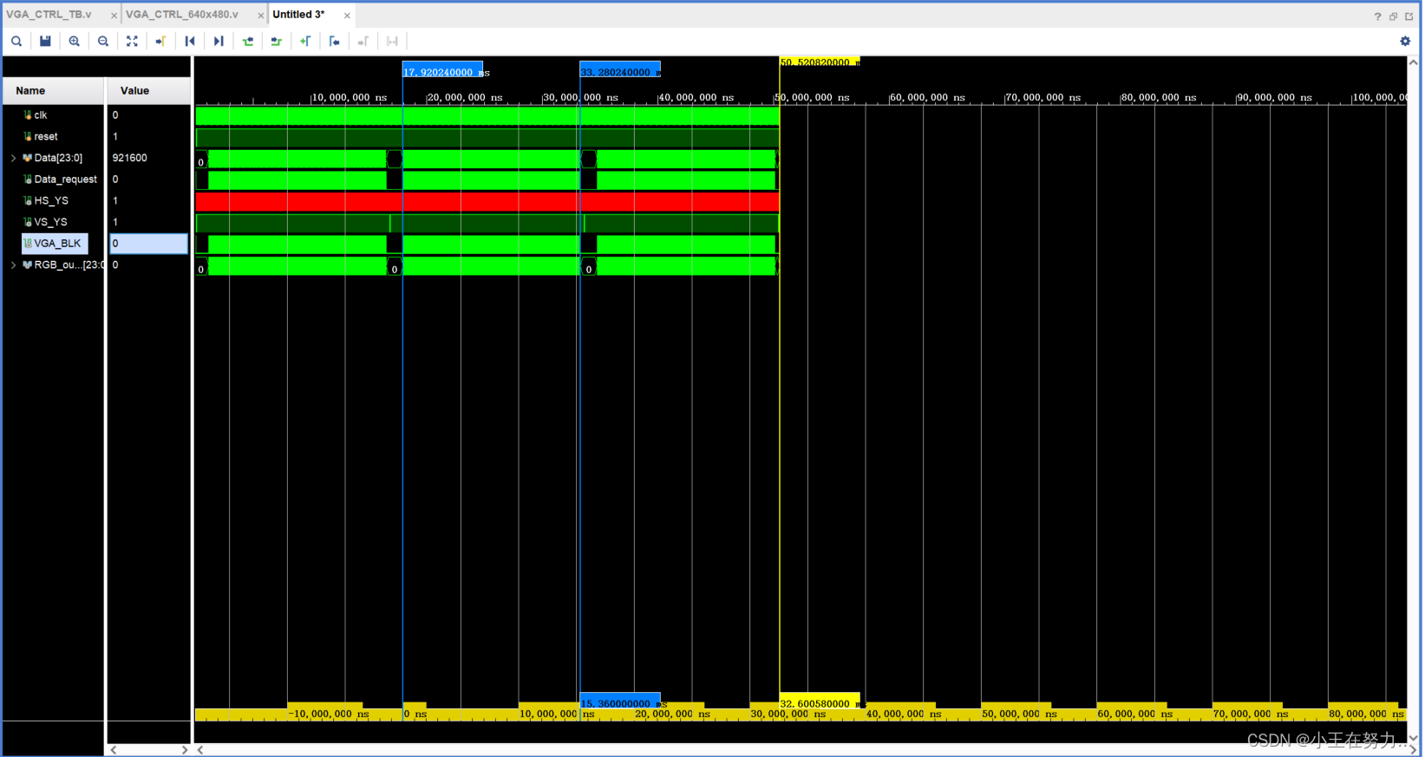Click the red HS_YS waveform
The image size is (1425, 757).
coord(487,201)
